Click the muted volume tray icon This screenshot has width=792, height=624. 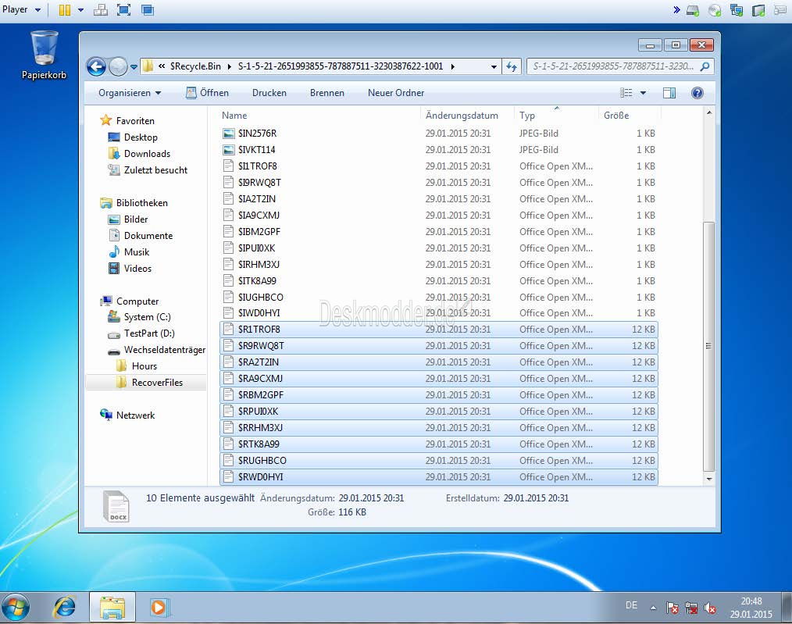pos(710,608)
